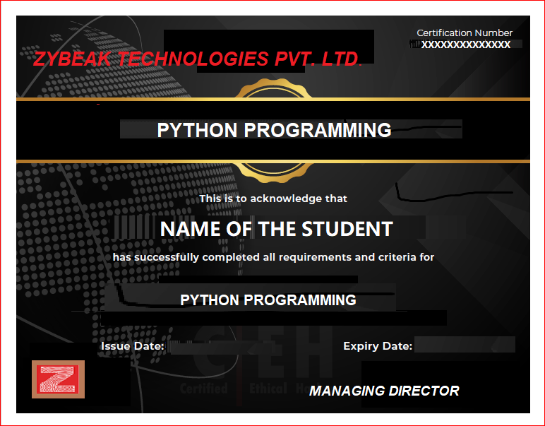The height and width of the screenshot is (426, 545).
Task: Select the 'MANAGING DIRECTOR' signature label
Action: pyautogui.click(x=384, y=391)
